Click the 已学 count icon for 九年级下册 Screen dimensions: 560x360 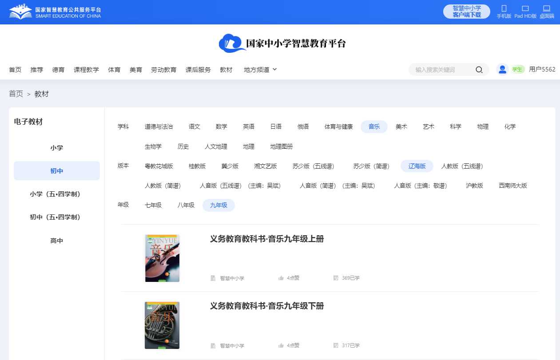[336, 345]
